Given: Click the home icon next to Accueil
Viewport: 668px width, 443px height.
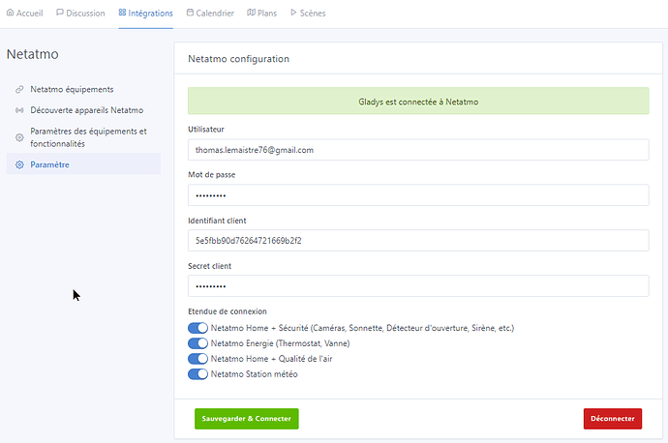Looking at the screenshot, I should 10,14.
